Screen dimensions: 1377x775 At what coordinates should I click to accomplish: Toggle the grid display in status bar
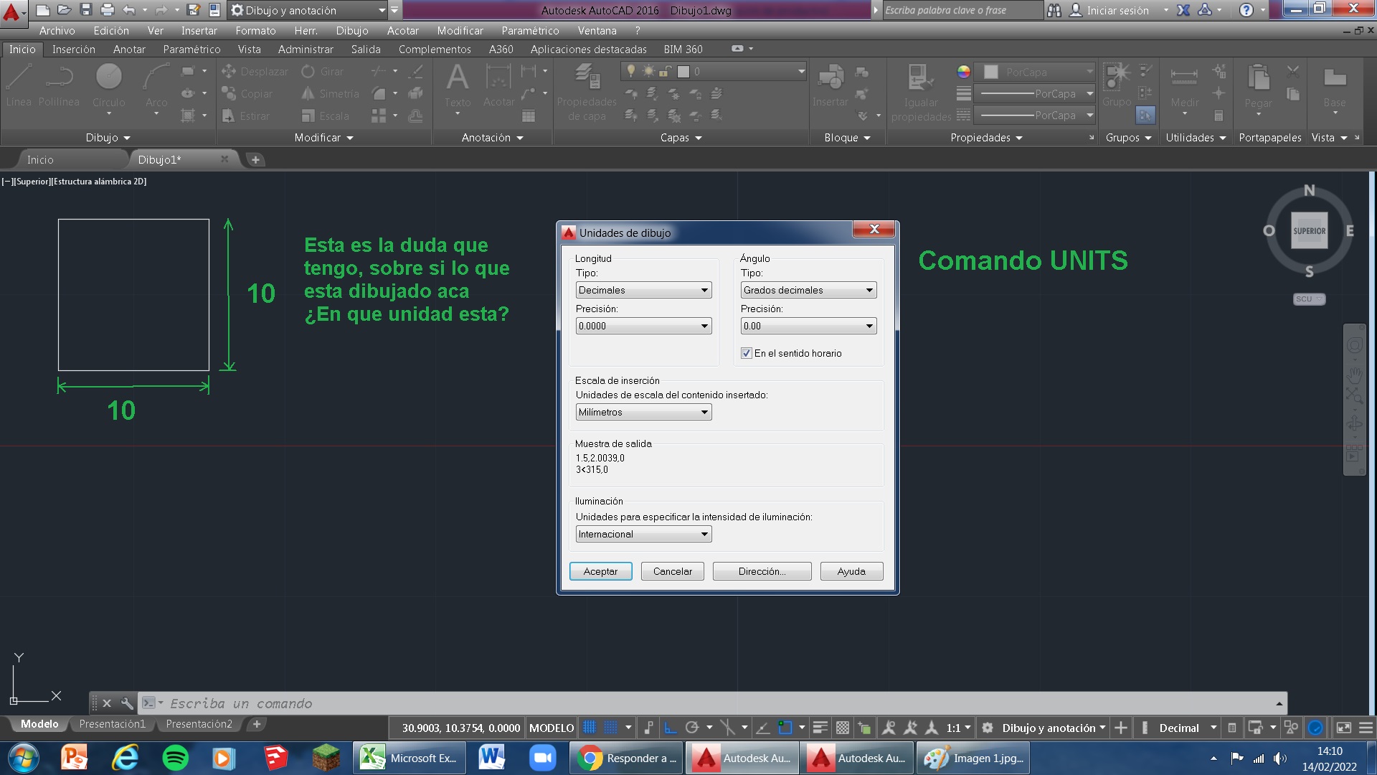(589, 728)
